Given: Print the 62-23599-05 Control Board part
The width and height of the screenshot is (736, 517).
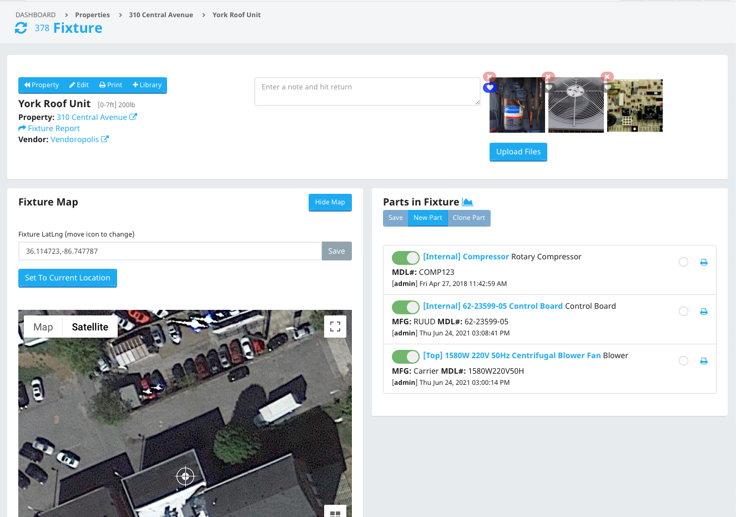Looking at the screenshot, I should (x=704, y=312).
